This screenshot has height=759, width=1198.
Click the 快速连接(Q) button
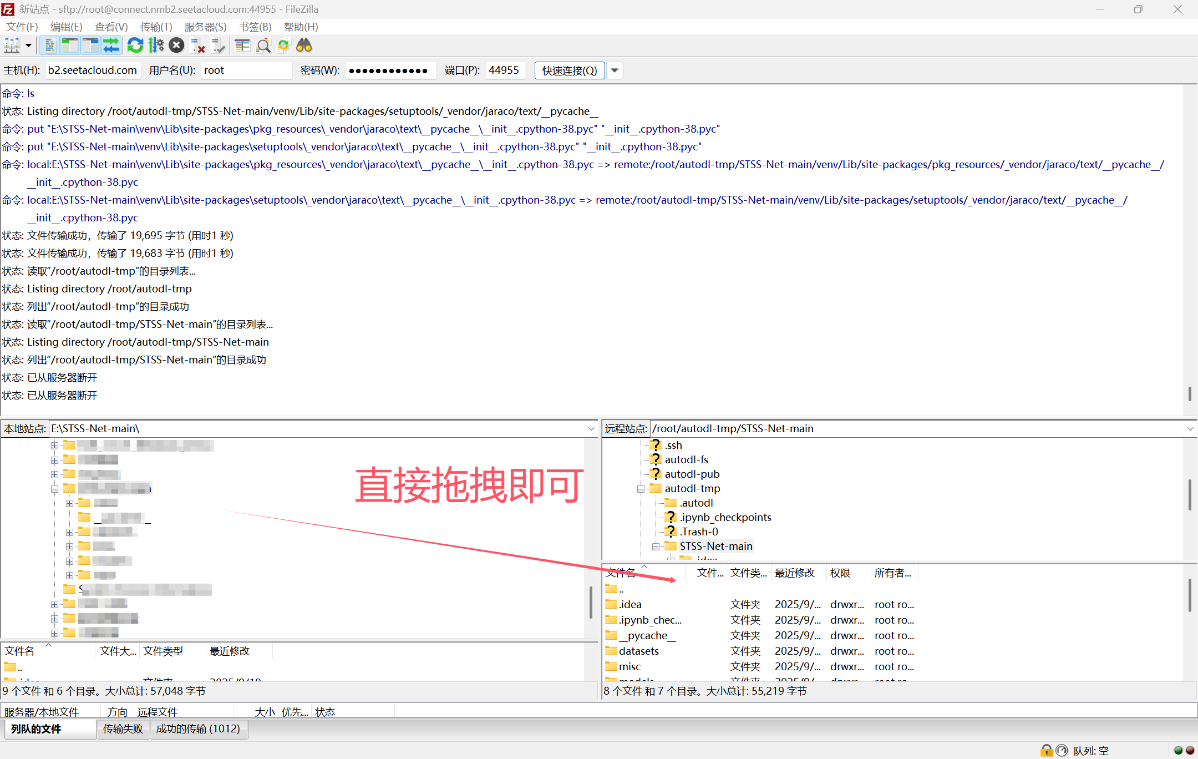coord(569,70)
